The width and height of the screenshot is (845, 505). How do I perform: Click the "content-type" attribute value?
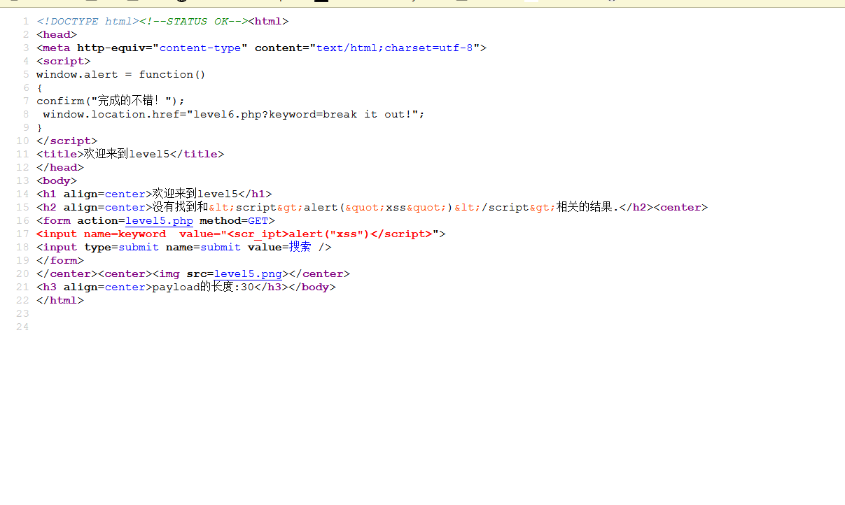click(x=201, y=48)
